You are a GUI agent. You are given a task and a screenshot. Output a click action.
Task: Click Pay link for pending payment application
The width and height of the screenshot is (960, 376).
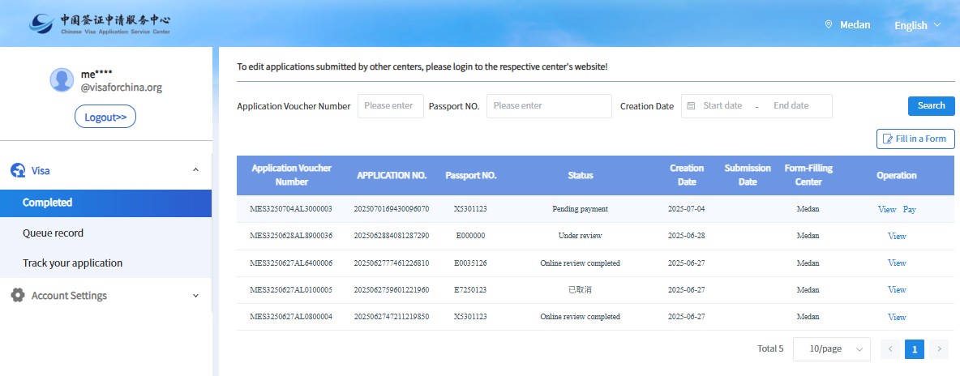point(909,209)
